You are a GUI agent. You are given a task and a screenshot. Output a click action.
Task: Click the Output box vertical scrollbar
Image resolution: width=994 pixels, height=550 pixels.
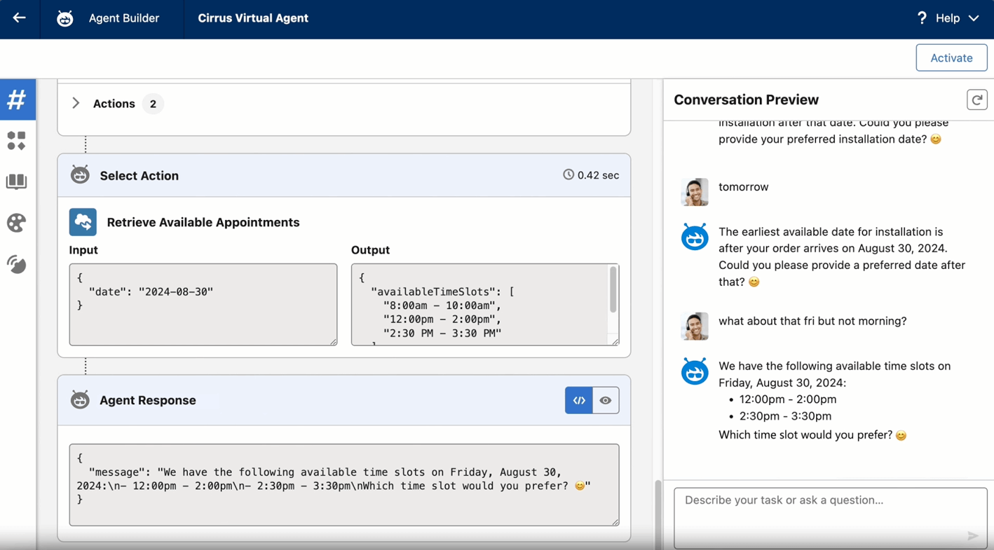[613, 289]
